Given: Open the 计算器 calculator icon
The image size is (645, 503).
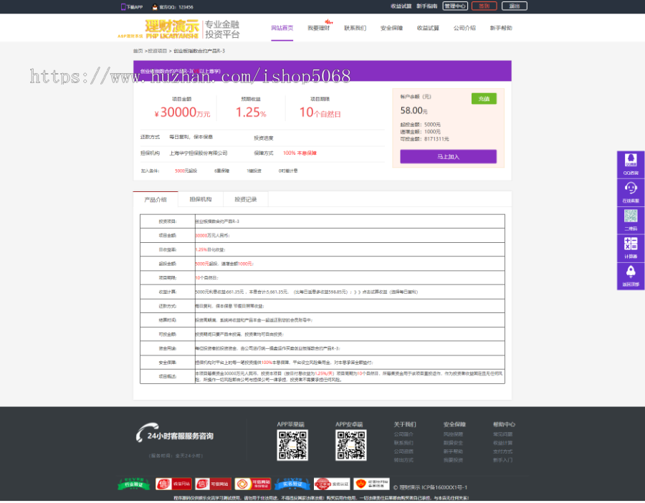Looking at the screenshot, I should click(631, 245).
